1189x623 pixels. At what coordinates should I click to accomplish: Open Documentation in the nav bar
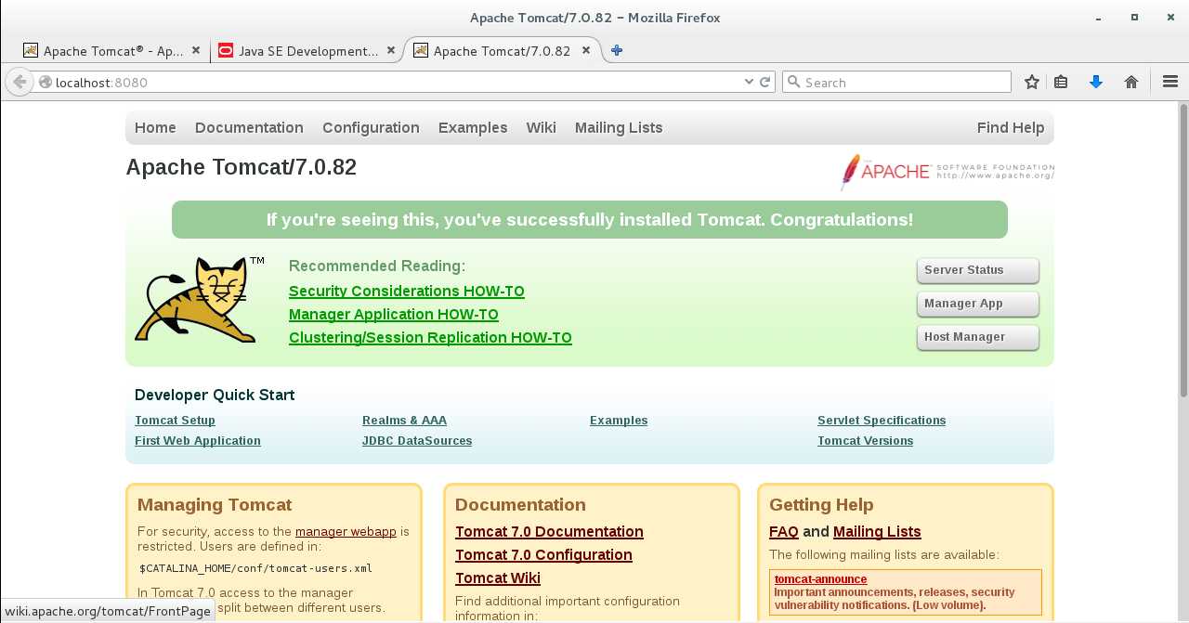coord(249,128)
